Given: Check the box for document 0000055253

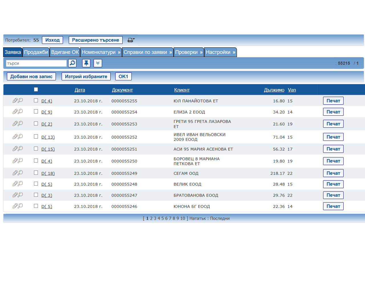Looking at the screenshot, I should tap(36, 123).
